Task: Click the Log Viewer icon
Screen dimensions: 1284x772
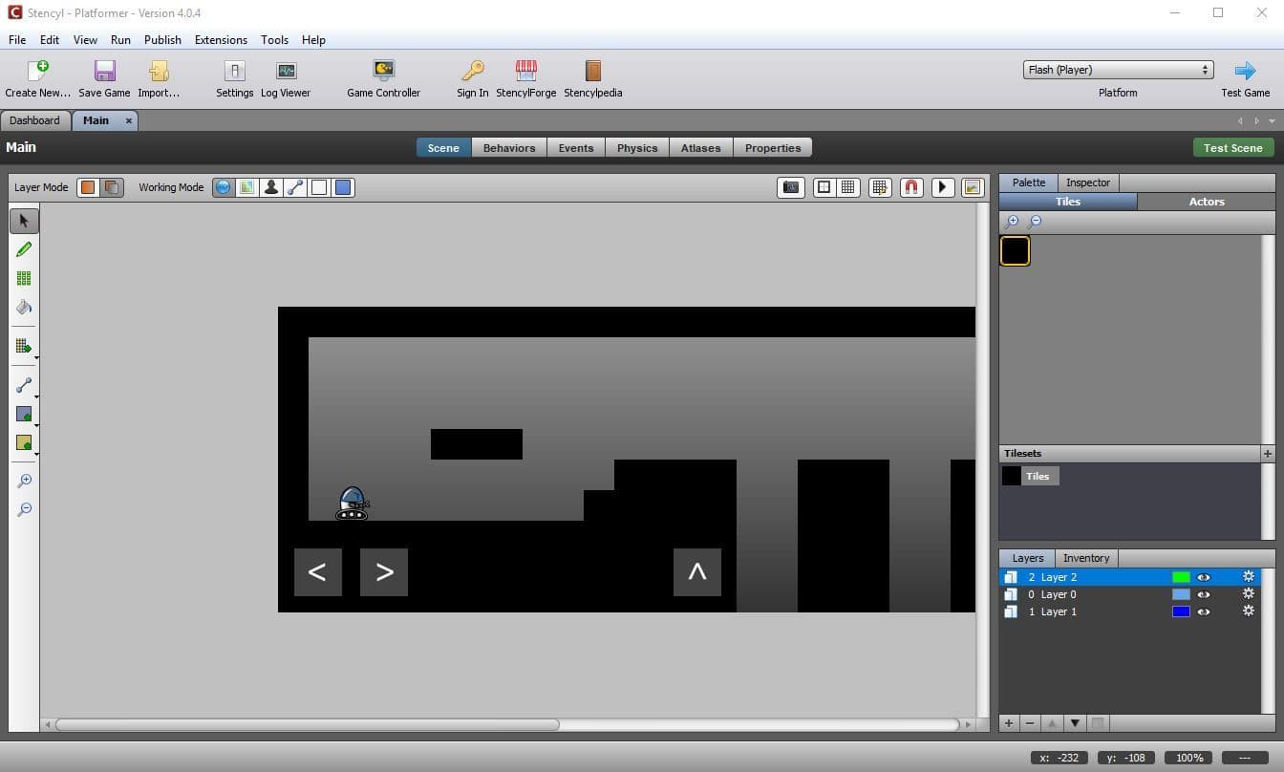Action: [286, 78]
